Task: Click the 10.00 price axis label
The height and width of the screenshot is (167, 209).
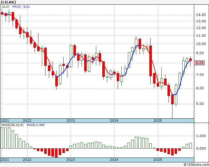Action: pos(201,44)
